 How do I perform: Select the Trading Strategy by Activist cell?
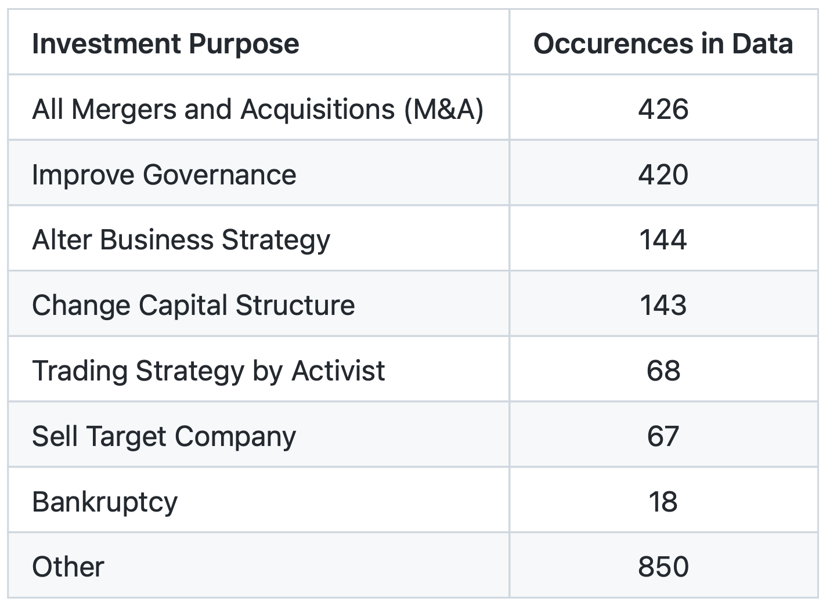(208, 371)
